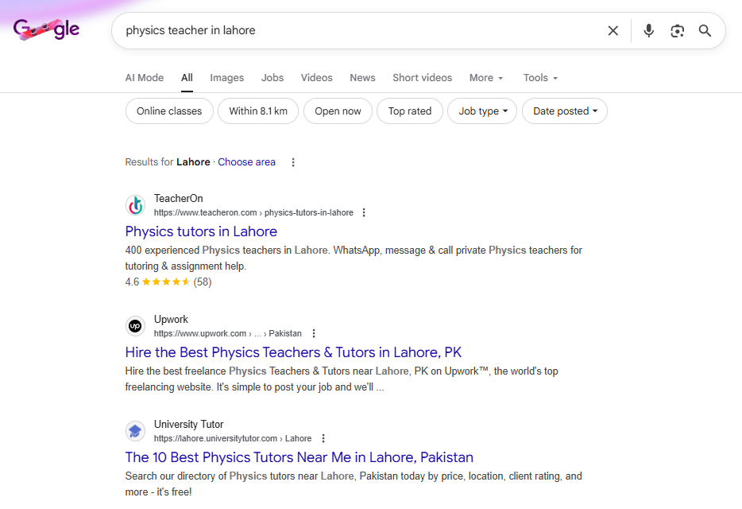Viewport: 742px width, 509px height.
Task: Click the search magnifier icon
Action: click(x=705, y=30)
